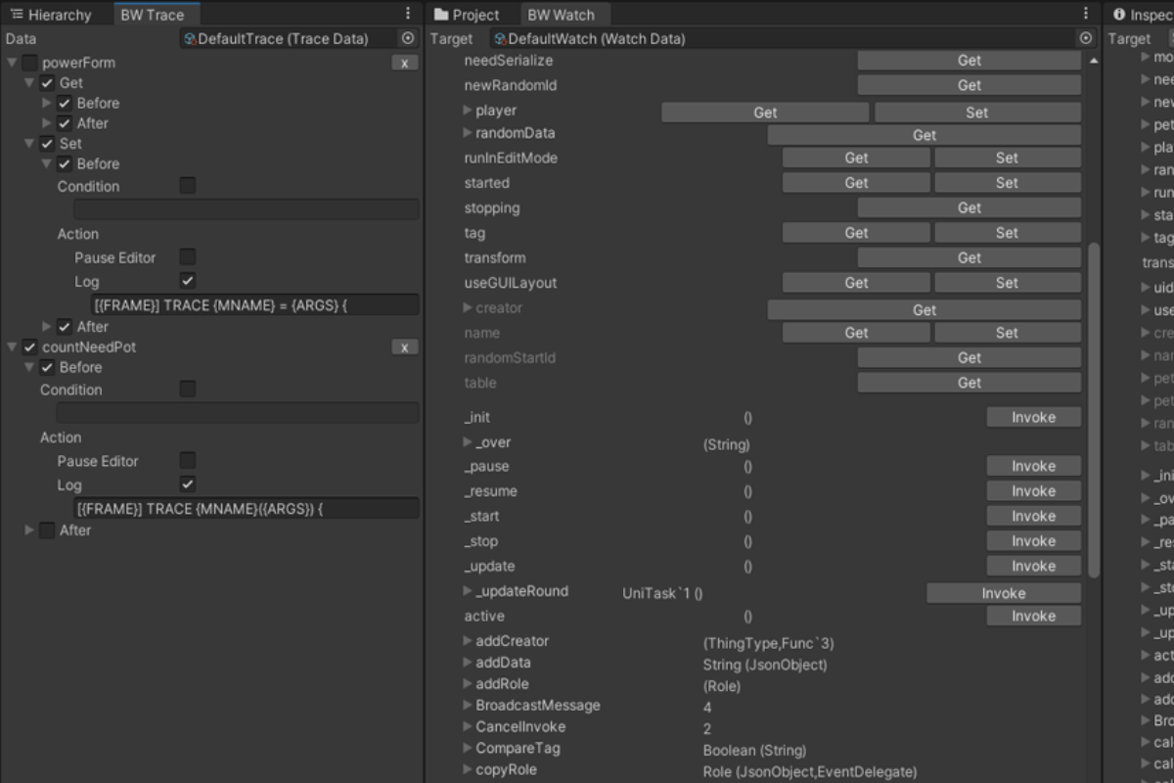Remove the powerForm trace with x button
Viewport: 1174px width, 783px height.
coord(405,63)
